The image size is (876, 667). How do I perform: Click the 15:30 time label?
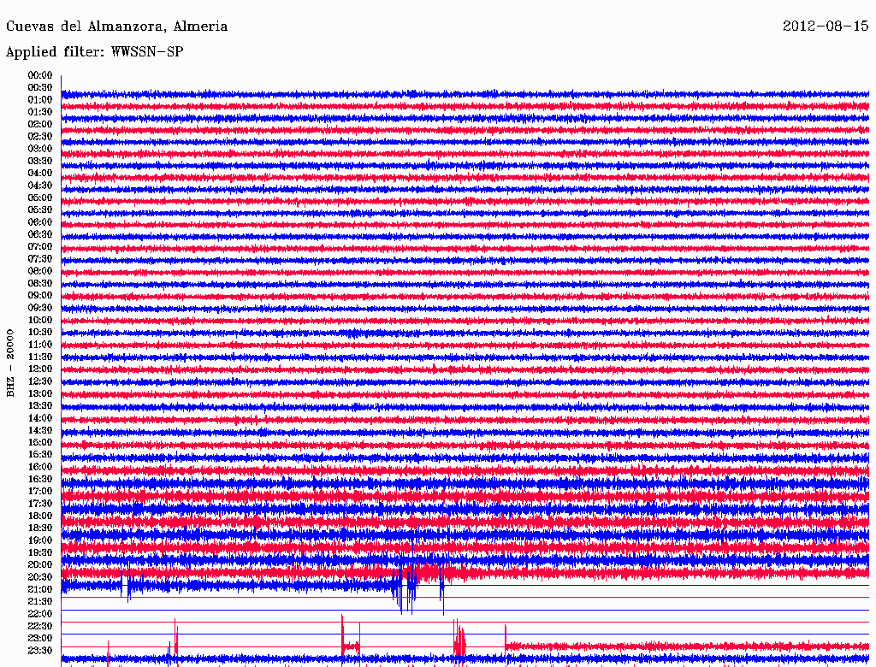pos(40,455)
